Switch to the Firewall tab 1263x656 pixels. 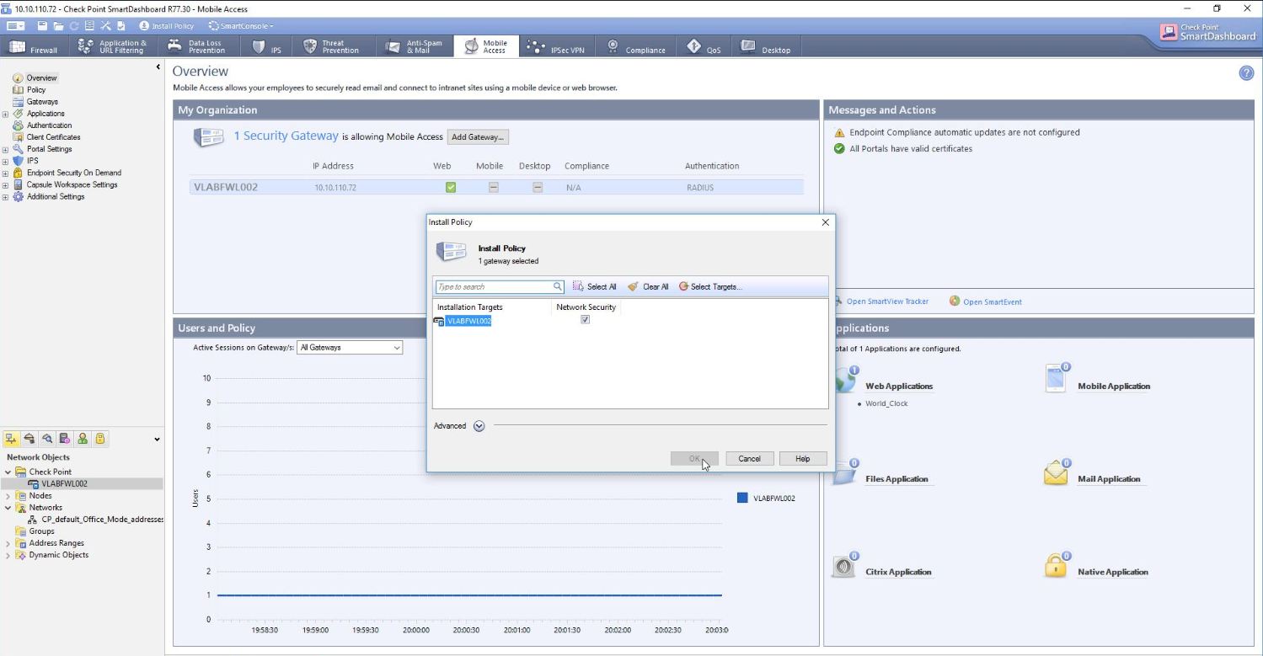[35, 47]
